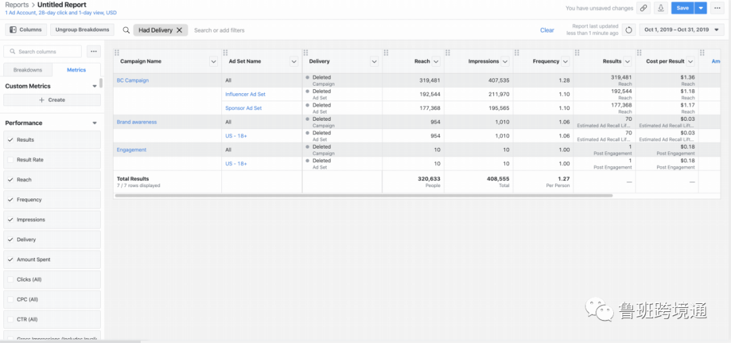Enable the Result Rate metric
Viewport: 731px width, 343px height.
tap(10, 160)
